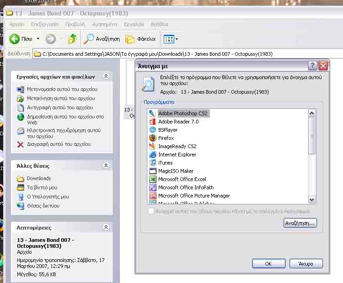This screenshot has height=283, width=343.
Task: Select Adobe Photoshop CS2 icon in program list
Action: [x=152, y=113]
